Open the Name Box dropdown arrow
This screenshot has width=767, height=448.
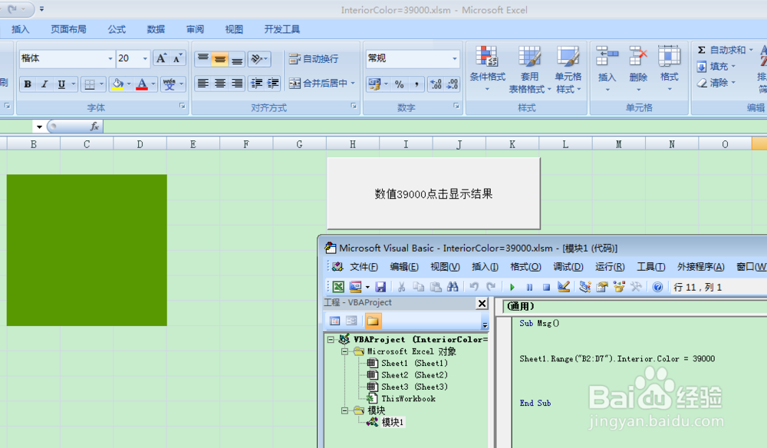[39, 127]
